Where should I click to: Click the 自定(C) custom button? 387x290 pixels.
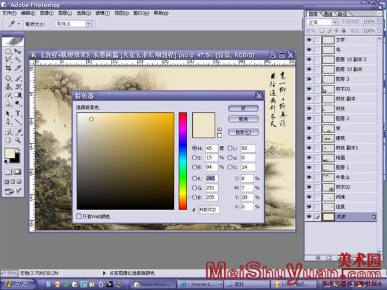244,132
